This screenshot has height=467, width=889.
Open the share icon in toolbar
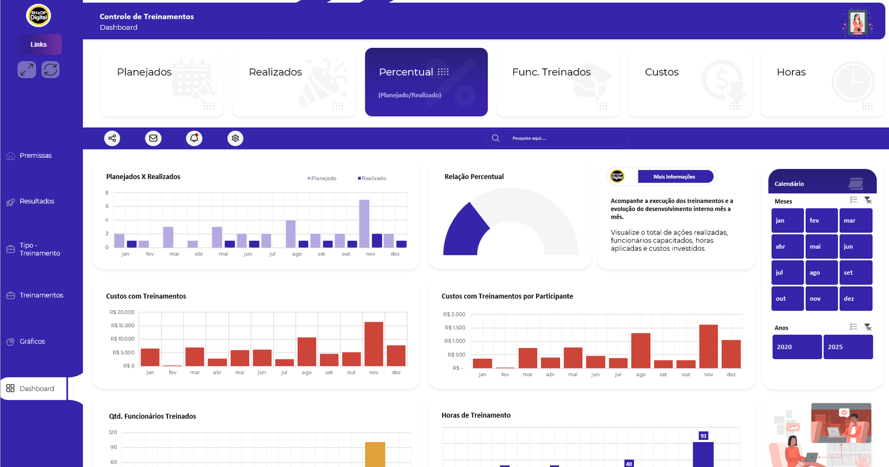coord(112,138)
